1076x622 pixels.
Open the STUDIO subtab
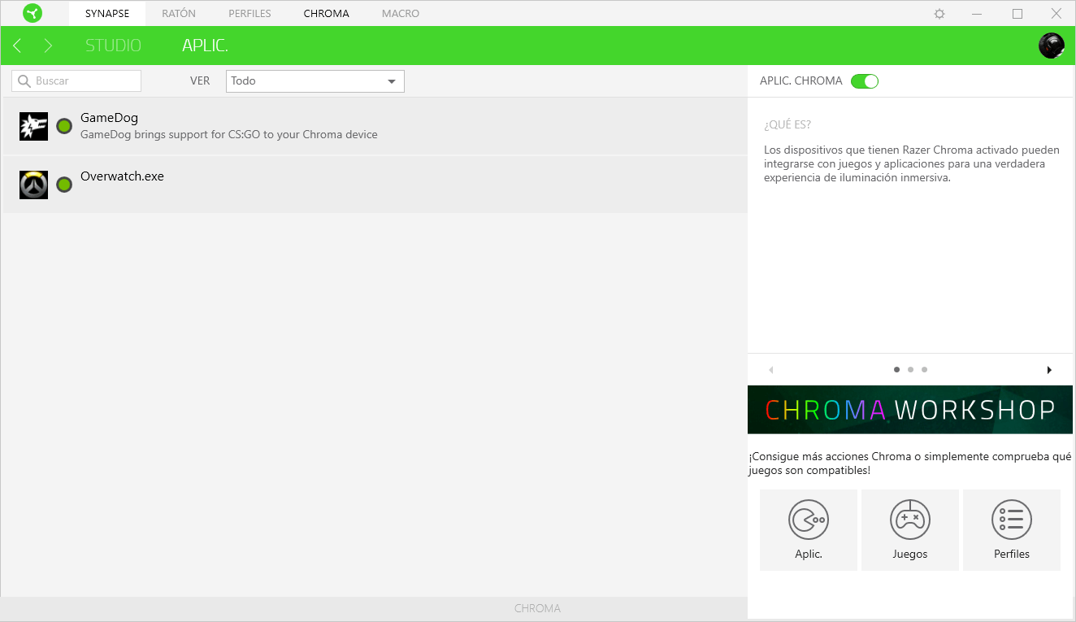coord(113,46)
